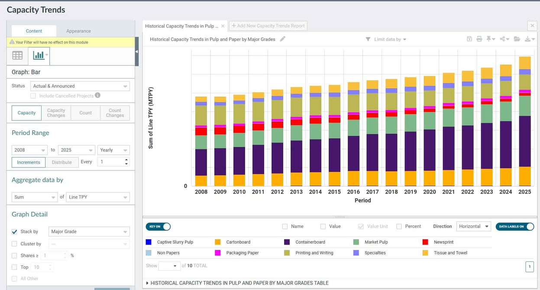The image size is (540, 290).
Task: Switch to table view icon
Action: click(x=17, y=55)
